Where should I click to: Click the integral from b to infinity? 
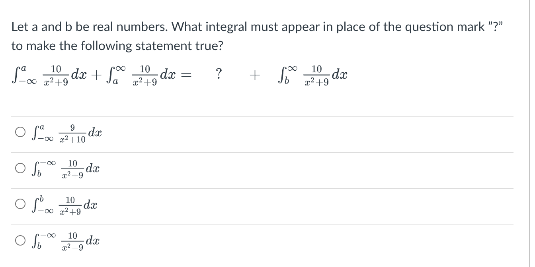(314, 74)
